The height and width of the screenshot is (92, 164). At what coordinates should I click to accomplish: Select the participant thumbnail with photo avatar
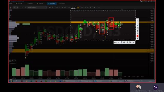[138, 88]
